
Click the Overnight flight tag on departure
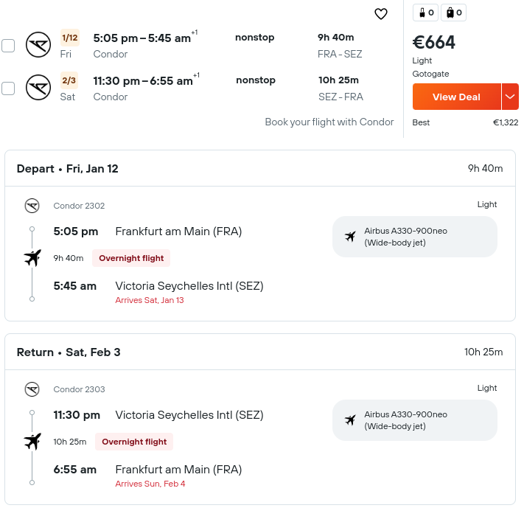click(131, 258)
